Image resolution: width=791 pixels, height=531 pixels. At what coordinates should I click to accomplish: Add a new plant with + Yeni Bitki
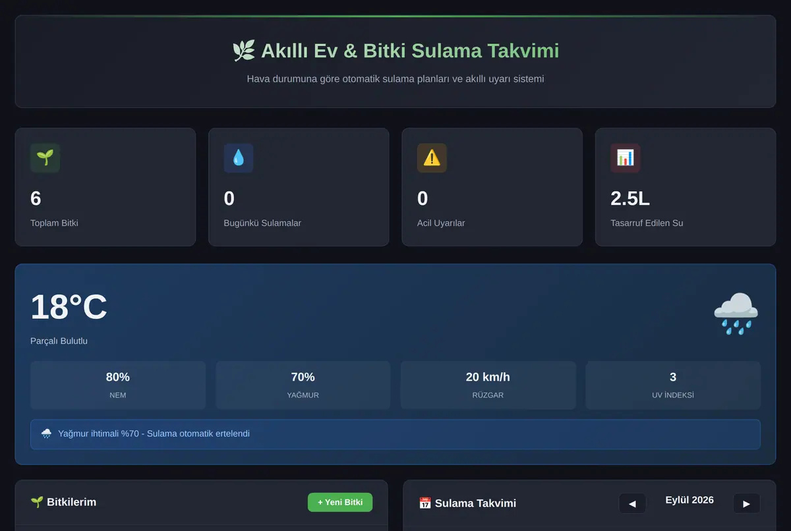340,502
